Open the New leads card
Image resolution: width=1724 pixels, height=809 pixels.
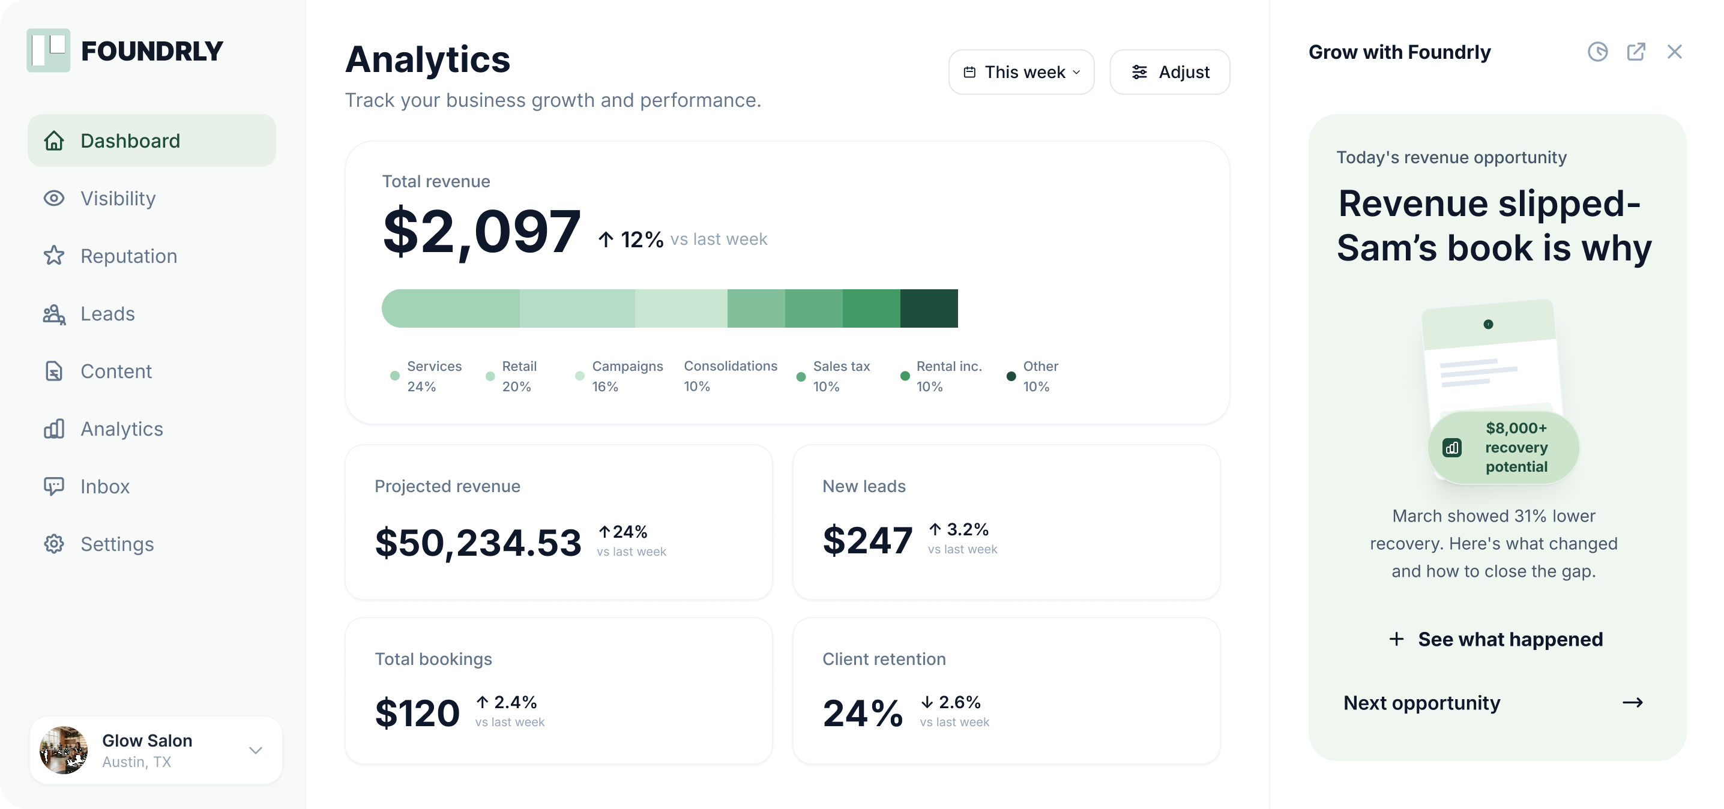pos(1006,523)
